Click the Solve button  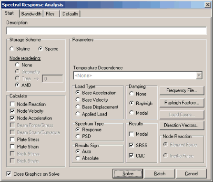coord(128,173)
